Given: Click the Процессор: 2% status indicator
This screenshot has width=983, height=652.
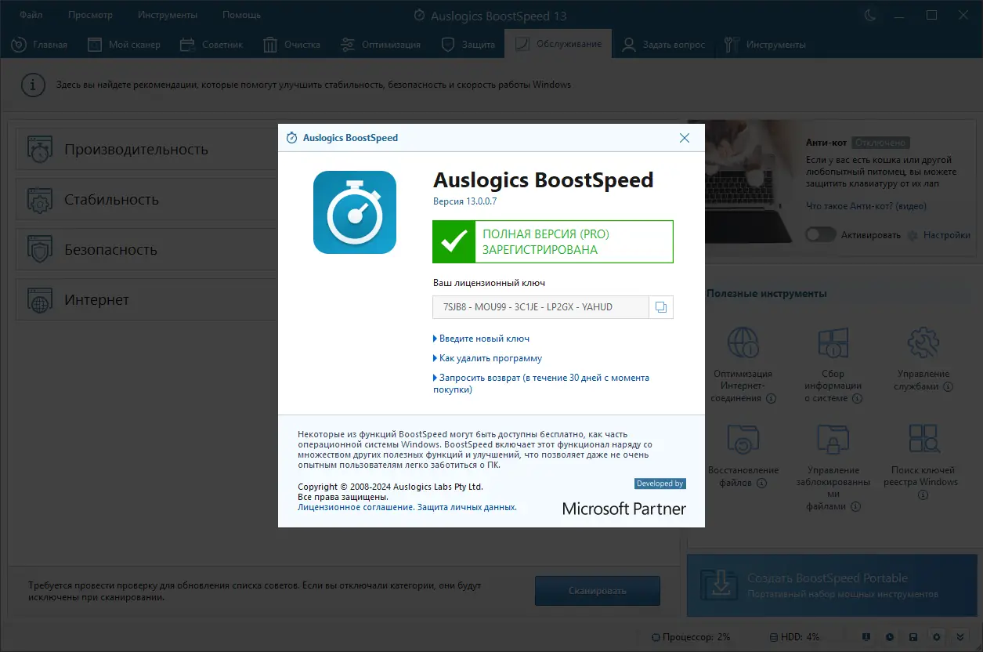Looking at the screenshot, I should point(691,636).
